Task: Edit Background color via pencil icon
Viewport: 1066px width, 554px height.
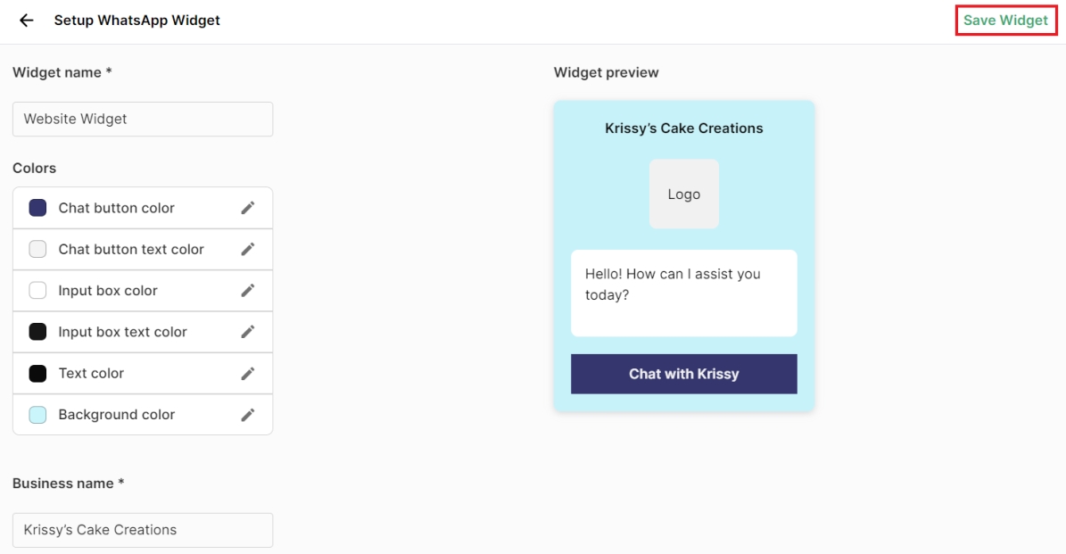Action: (248, 415)
